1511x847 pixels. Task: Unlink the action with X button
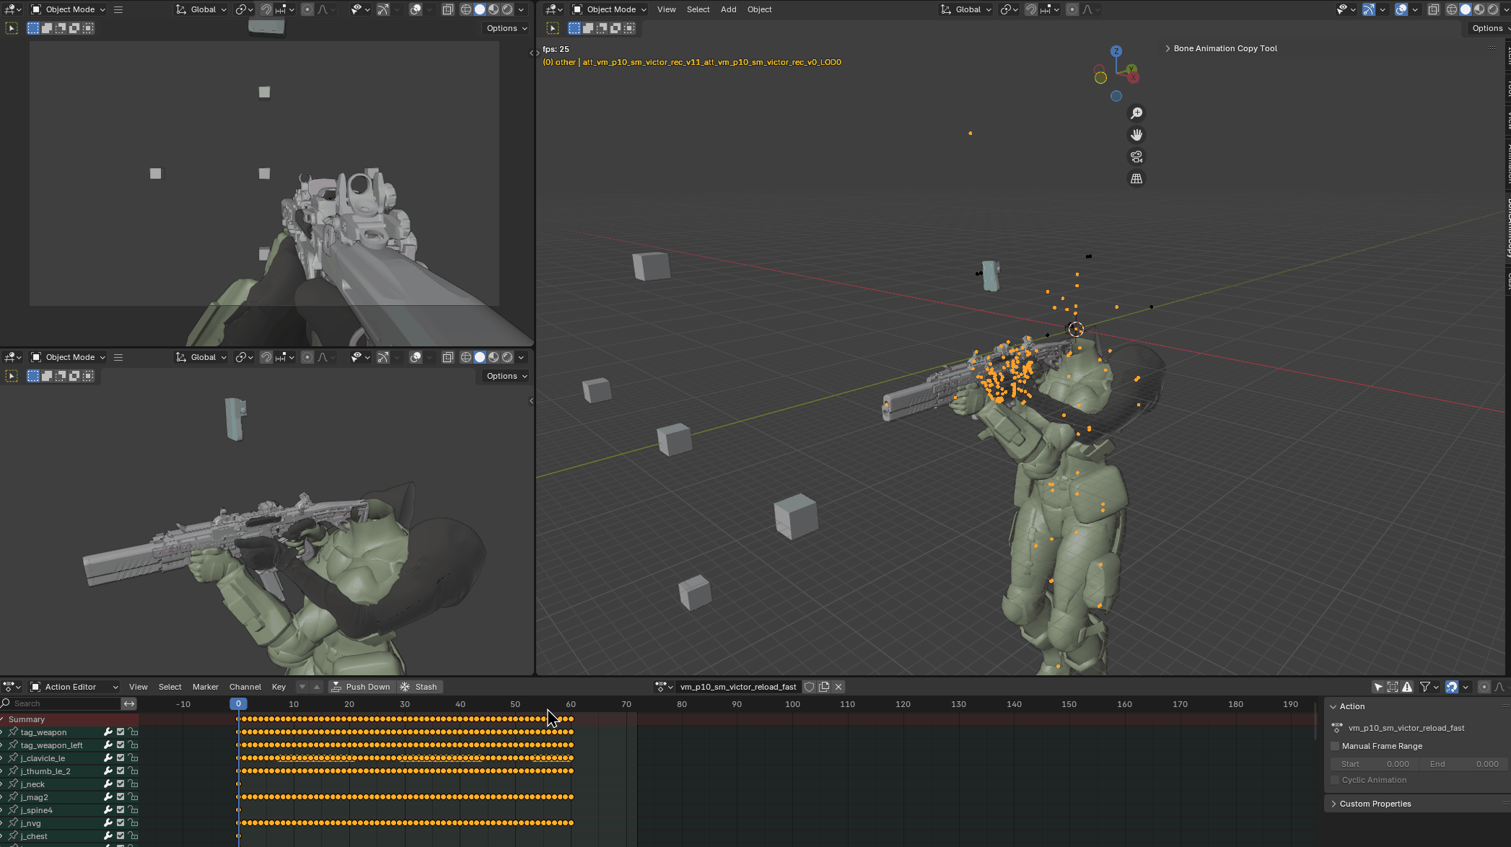[x=838, y=687]
